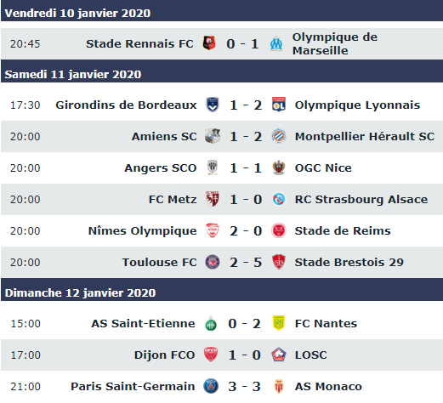
Task: Click the LOSC club logo
Action: pyautogui.click(x=279, y=355)
